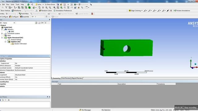Screen dimensions: 198x111
Task: Select Model (A4) in the tree
Action: point(8,27)
